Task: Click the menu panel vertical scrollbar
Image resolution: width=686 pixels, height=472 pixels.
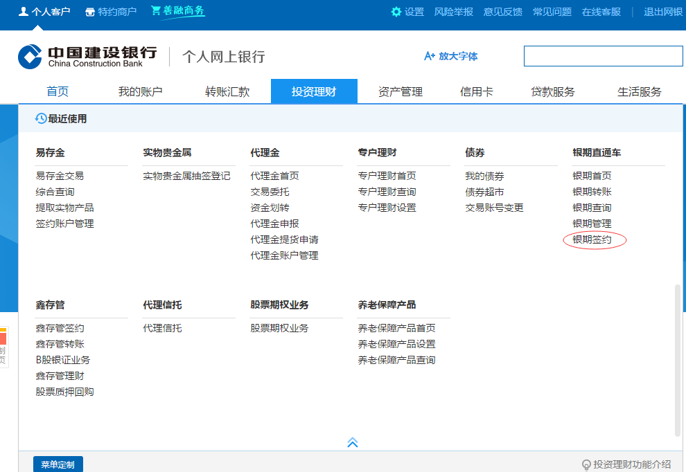Action: 678,361
